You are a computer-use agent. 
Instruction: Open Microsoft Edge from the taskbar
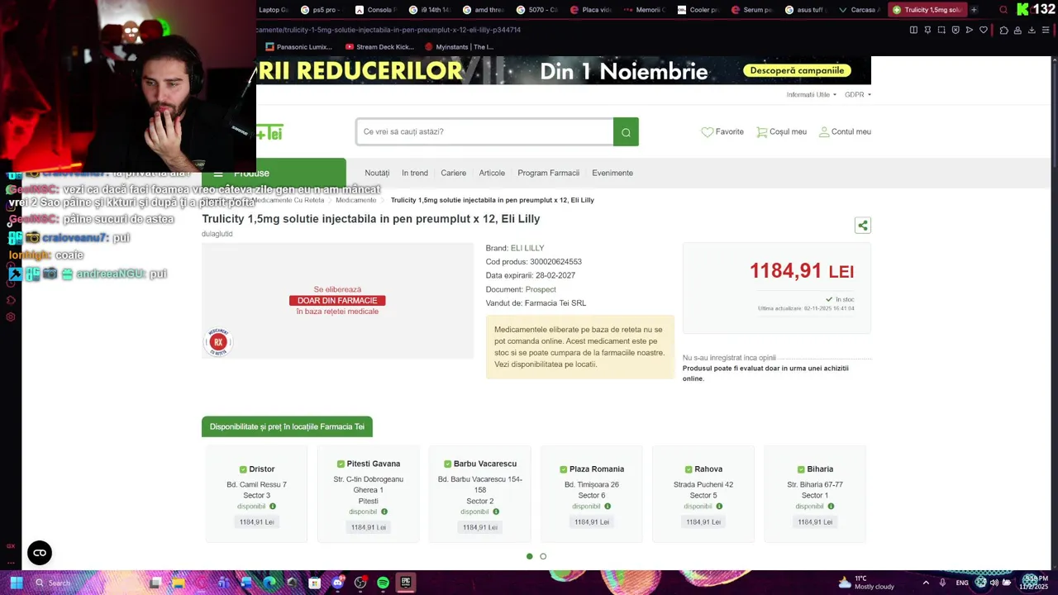coord(269,583)
